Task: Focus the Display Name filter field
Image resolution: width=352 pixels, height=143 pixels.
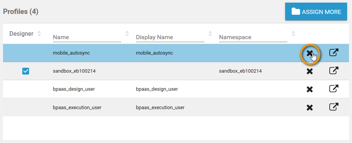Action: 170,37
